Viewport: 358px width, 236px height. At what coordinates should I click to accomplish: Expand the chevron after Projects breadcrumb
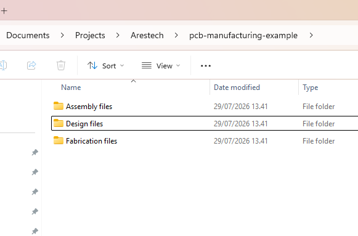pyautogui.click(x=118, y=35)
